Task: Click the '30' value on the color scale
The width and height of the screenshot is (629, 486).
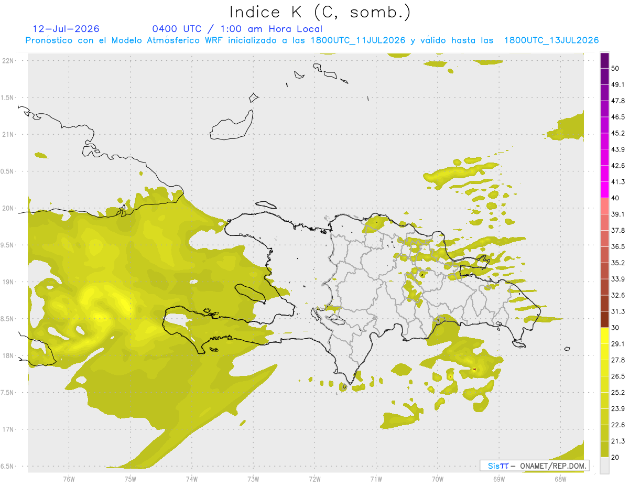Action: click(615, 328)
